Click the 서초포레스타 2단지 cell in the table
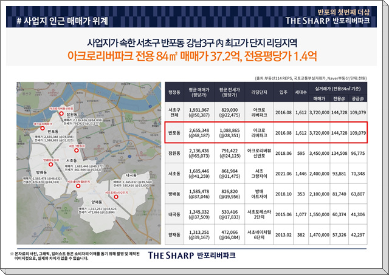 (260, 214)
